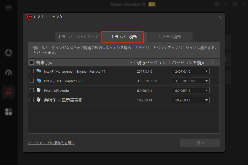Select Intel(R) UHD Graphics 630 row text
Image resolution: width=248 pixels, height=165 pixels.
63,81
